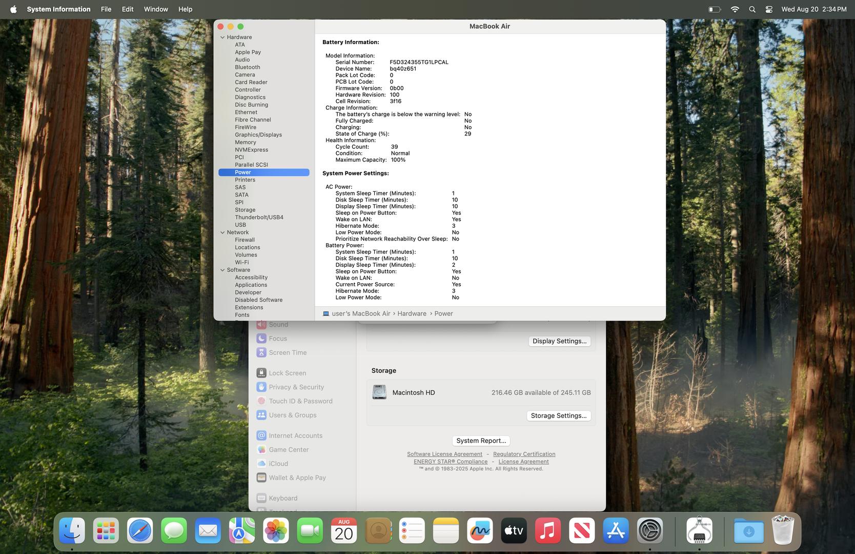This screenshot has height=554, width=855.
Task: Open Spotlight search in menu bar
Action: [752, 9]
